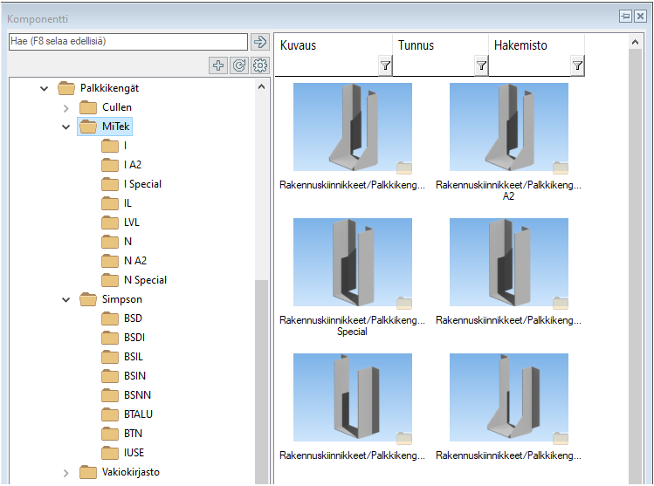Select the BTALU folder under Simpson

[138, 414]
